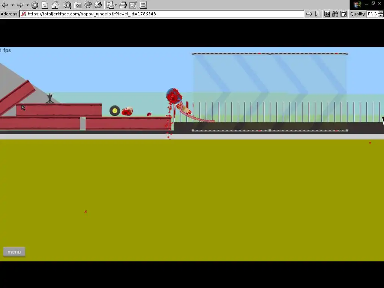The height and width of the screenshot is (288, 384).
Task: Click the address bar URL field
Action: point(162,14)
